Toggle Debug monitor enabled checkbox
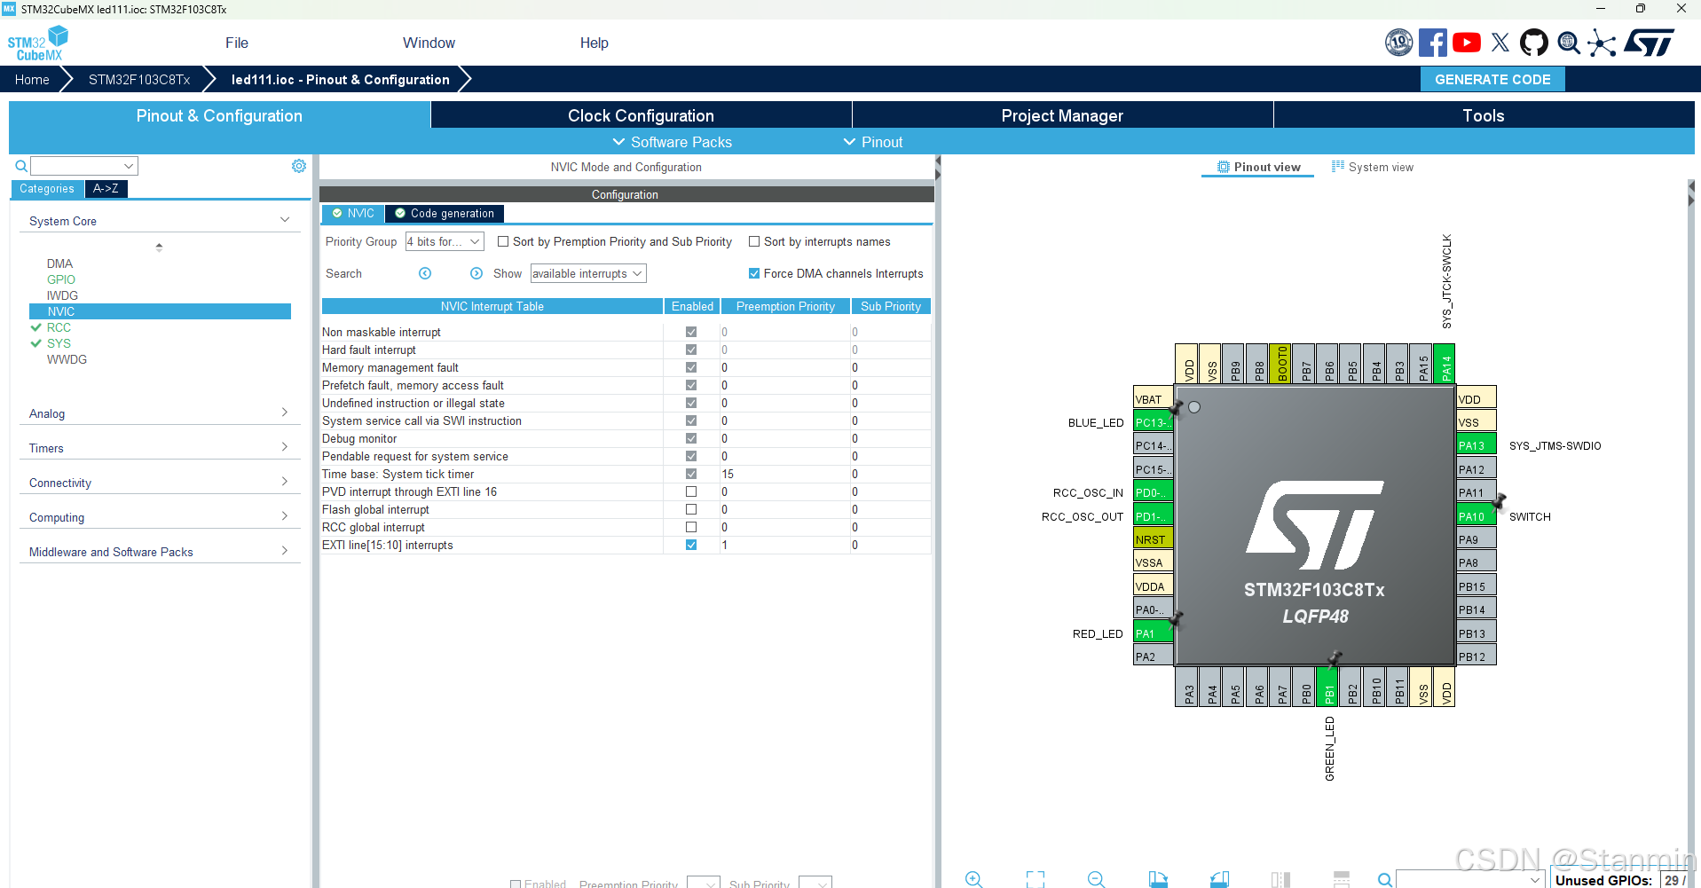This screenshot has height=888, width=1701. pyautogui.click(x=691, y=438)
